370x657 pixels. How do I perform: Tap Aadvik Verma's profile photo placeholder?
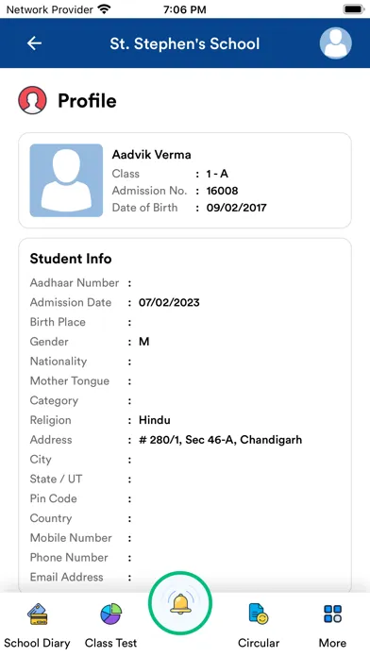coord(66,180)
